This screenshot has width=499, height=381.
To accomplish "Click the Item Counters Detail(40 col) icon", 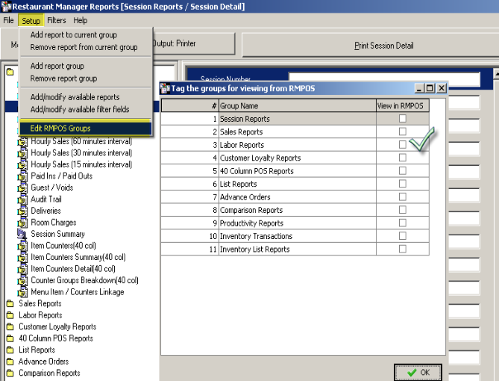I will coord(22,269).
